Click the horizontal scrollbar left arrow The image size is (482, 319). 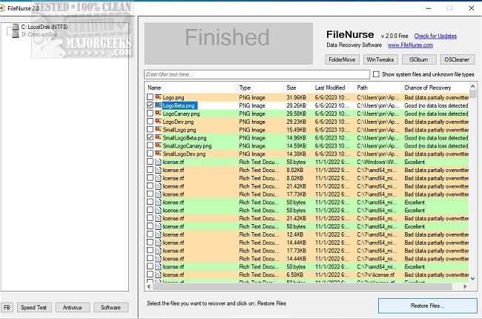pyautogui.click(x=149, y=286)
